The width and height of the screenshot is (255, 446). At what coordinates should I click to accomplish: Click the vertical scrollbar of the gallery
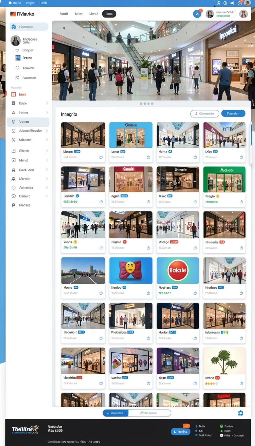coord(251,134)
